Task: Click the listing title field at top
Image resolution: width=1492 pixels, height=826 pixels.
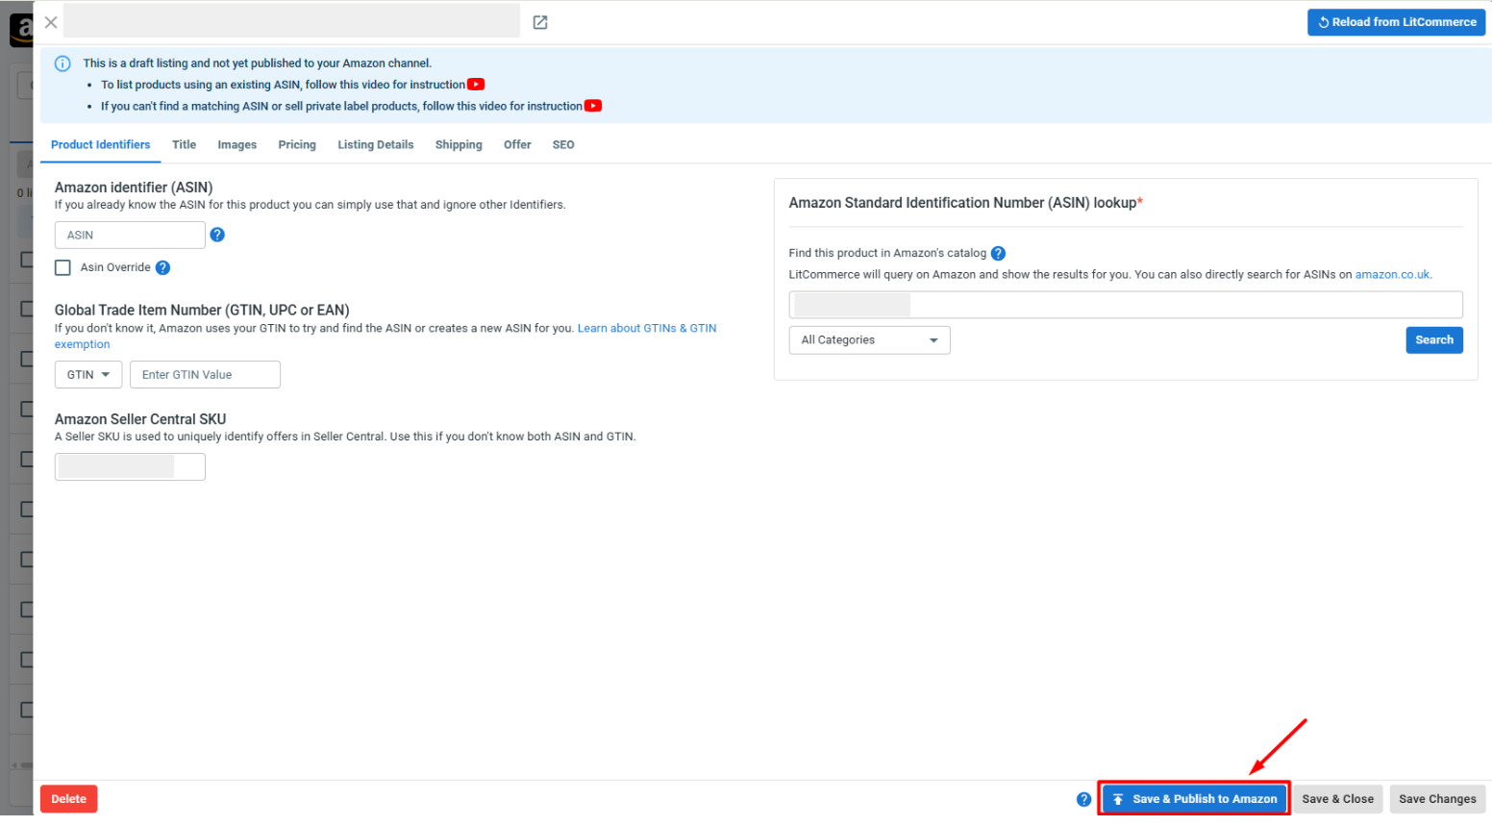Action: (x=291, y=21)
